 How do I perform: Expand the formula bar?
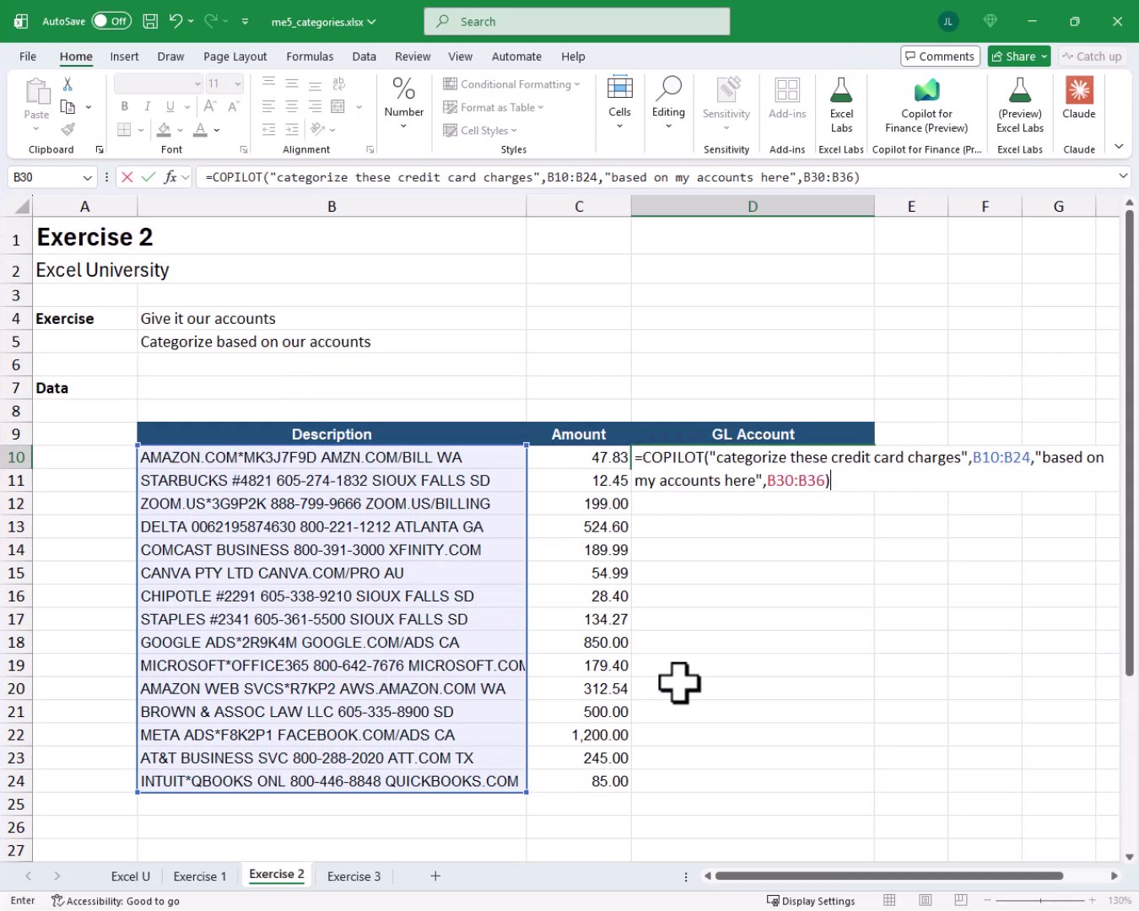point(1123,176)
